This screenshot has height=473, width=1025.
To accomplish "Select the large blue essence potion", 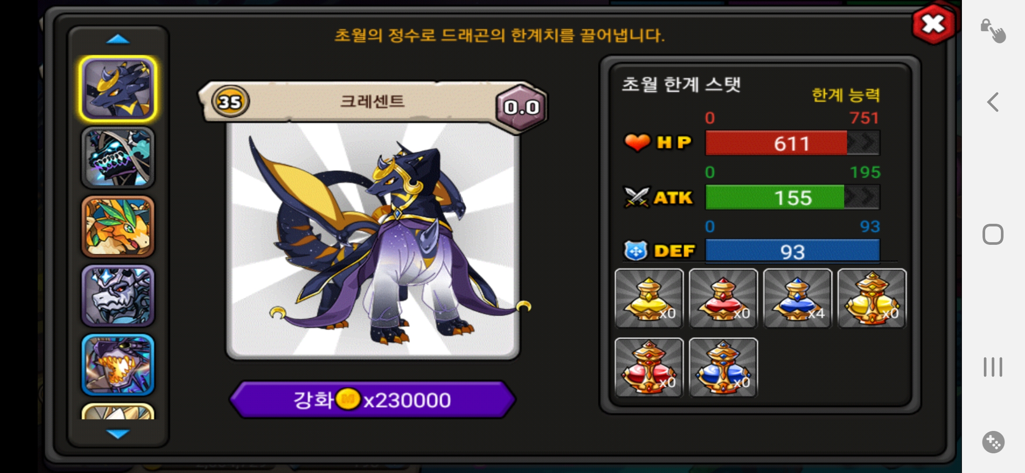I will coord(723,367).
